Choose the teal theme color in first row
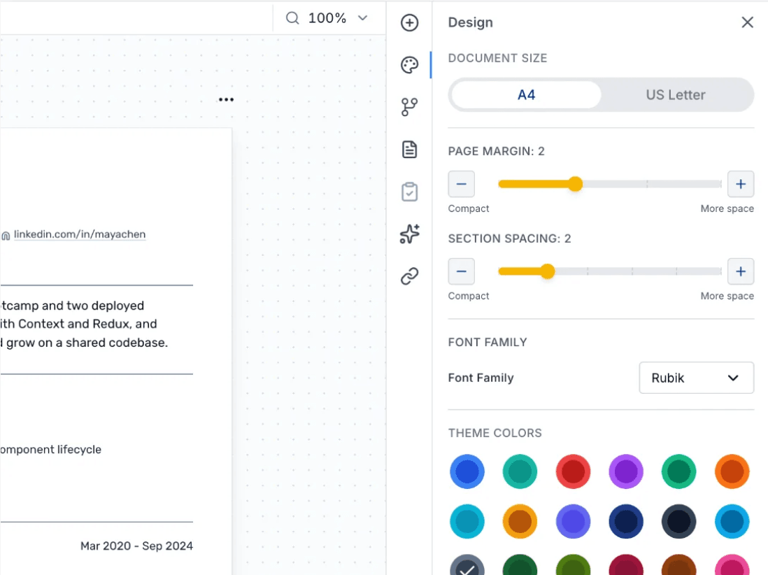This screenshot has width=768, height=575. point(520,471)
